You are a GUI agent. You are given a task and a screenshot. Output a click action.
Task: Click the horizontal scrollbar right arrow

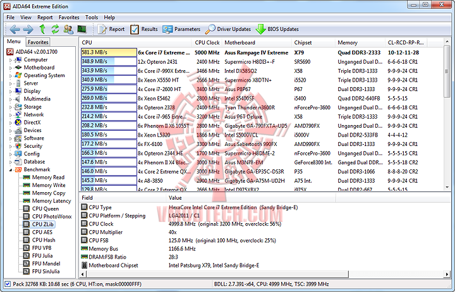point(447,274)
